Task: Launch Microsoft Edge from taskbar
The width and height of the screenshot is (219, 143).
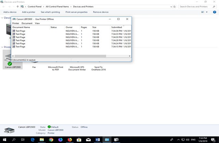Action: tap(33, 140)
